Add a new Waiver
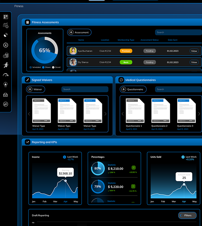Viewport: 202px width, 226px height. pyautogui.click(x=36, y=89)
